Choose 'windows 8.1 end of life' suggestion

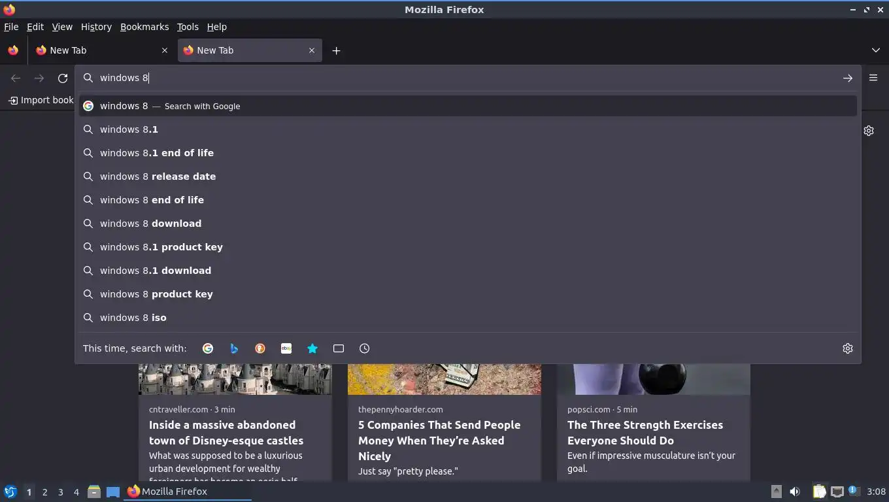tap(468, 153)
